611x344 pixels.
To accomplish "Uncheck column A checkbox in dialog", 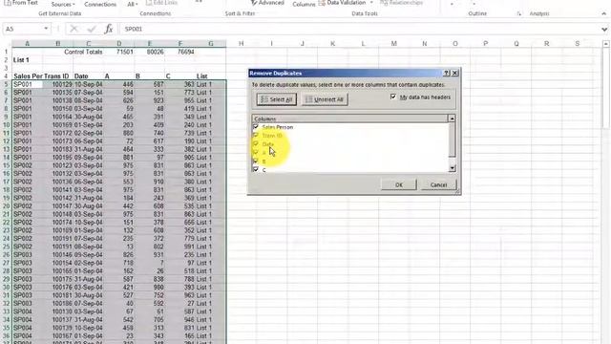I will (256, 153).
